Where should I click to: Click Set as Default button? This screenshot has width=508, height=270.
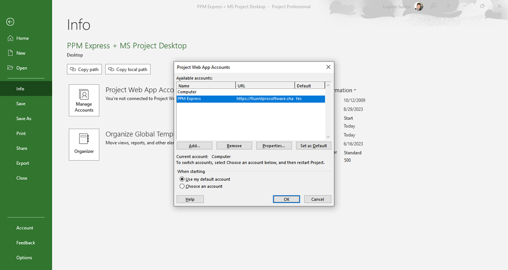314,146
